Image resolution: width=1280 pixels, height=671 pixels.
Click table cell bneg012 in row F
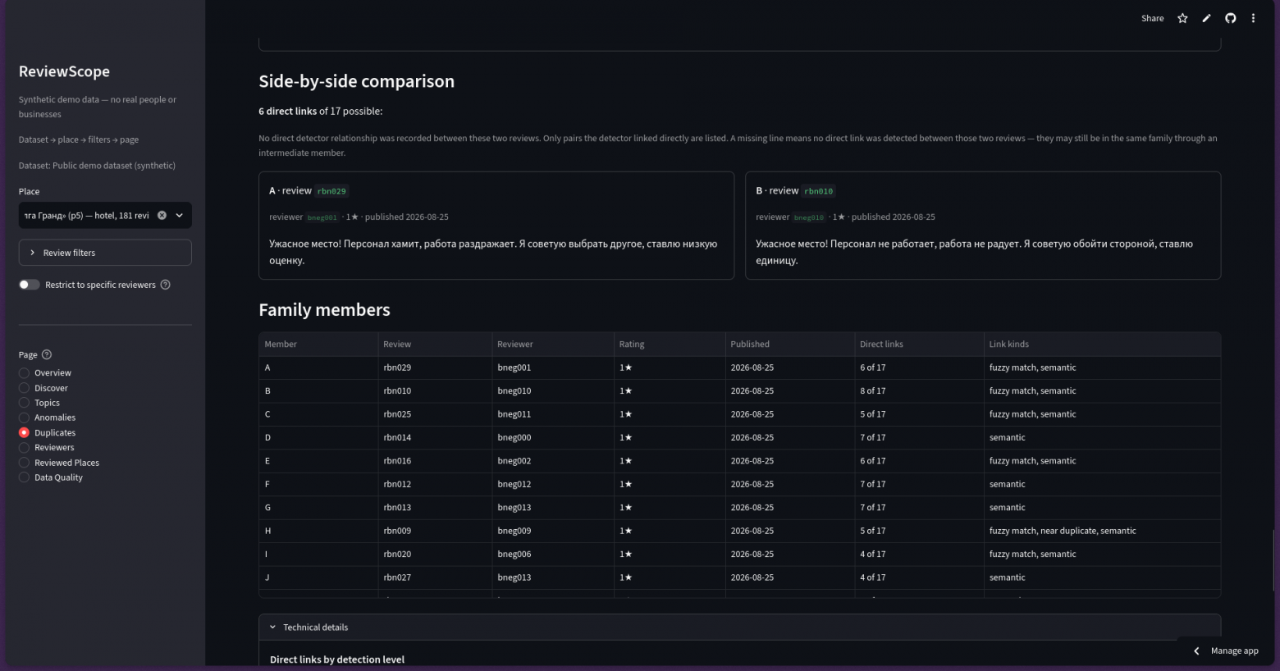pos(552,484)
